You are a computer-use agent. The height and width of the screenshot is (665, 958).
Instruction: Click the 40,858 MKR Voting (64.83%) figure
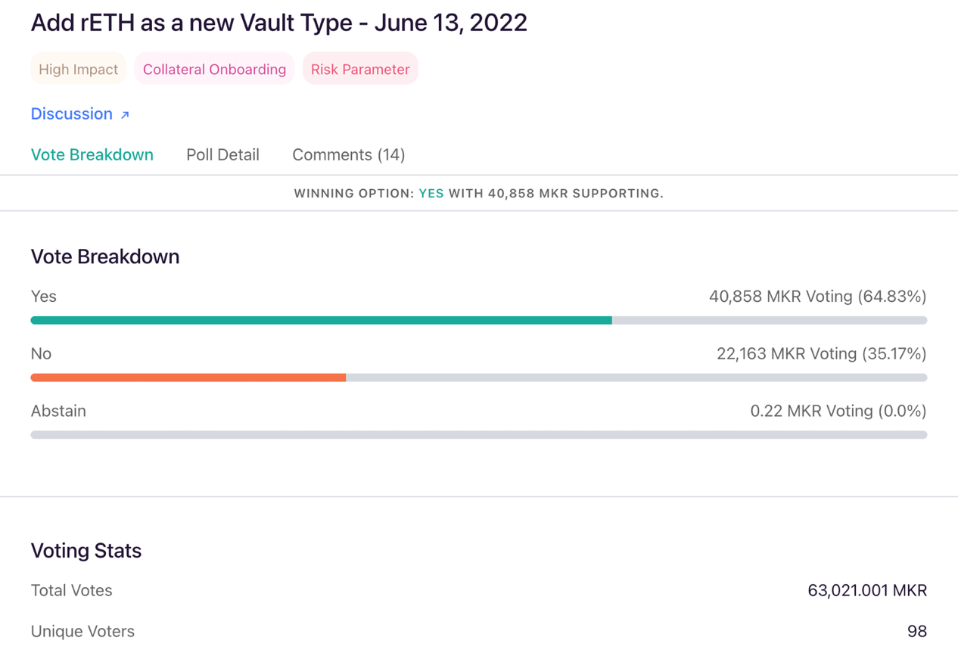pyautogui.click(x=817, y=297)
